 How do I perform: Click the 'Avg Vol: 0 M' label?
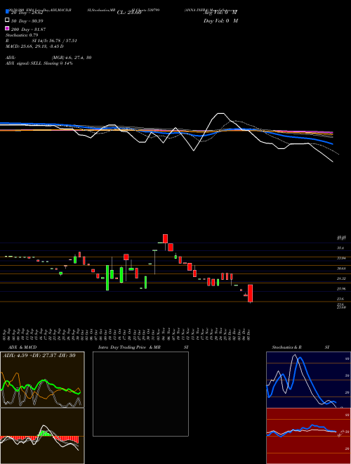pyautogui.click(x=220, y=13)
